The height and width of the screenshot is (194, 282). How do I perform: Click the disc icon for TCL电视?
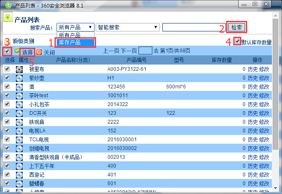pyautogui.click(x=19, y=140)
